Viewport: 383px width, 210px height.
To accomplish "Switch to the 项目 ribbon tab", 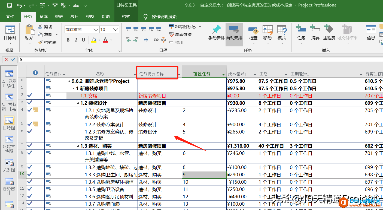I will (75, 17).
